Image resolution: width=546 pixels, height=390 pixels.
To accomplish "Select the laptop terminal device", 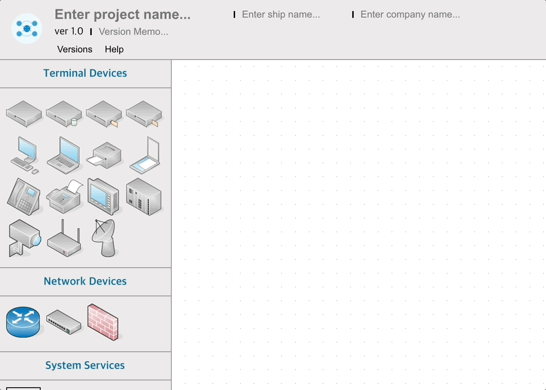I will (64, 155).
